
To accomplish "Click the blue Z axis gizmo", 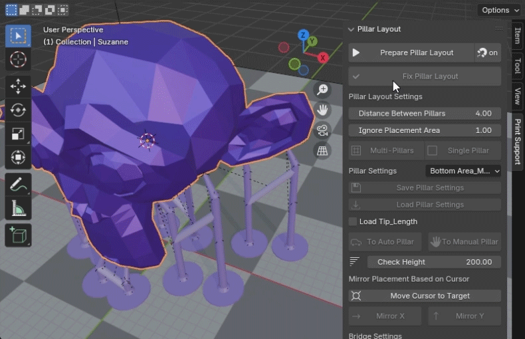I will pyautogui.click(x=303, y=35).
